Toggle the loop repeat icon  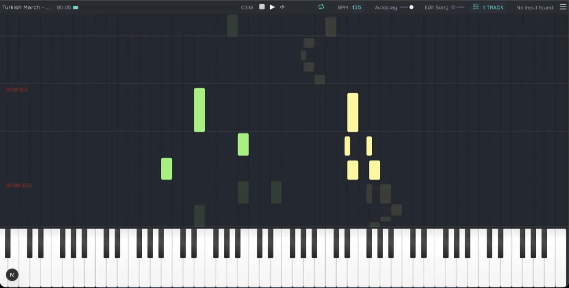point(321,7)
